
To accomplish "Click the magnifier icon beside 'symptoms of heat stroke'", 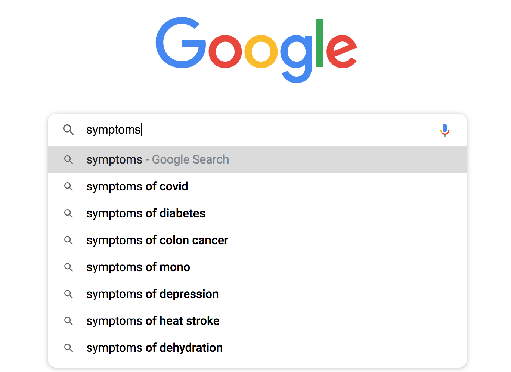I will point(69,321).
